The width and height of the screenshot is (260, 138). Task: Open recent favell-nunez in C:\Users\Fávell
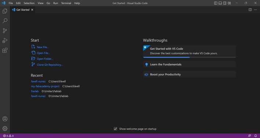(38, 81)
